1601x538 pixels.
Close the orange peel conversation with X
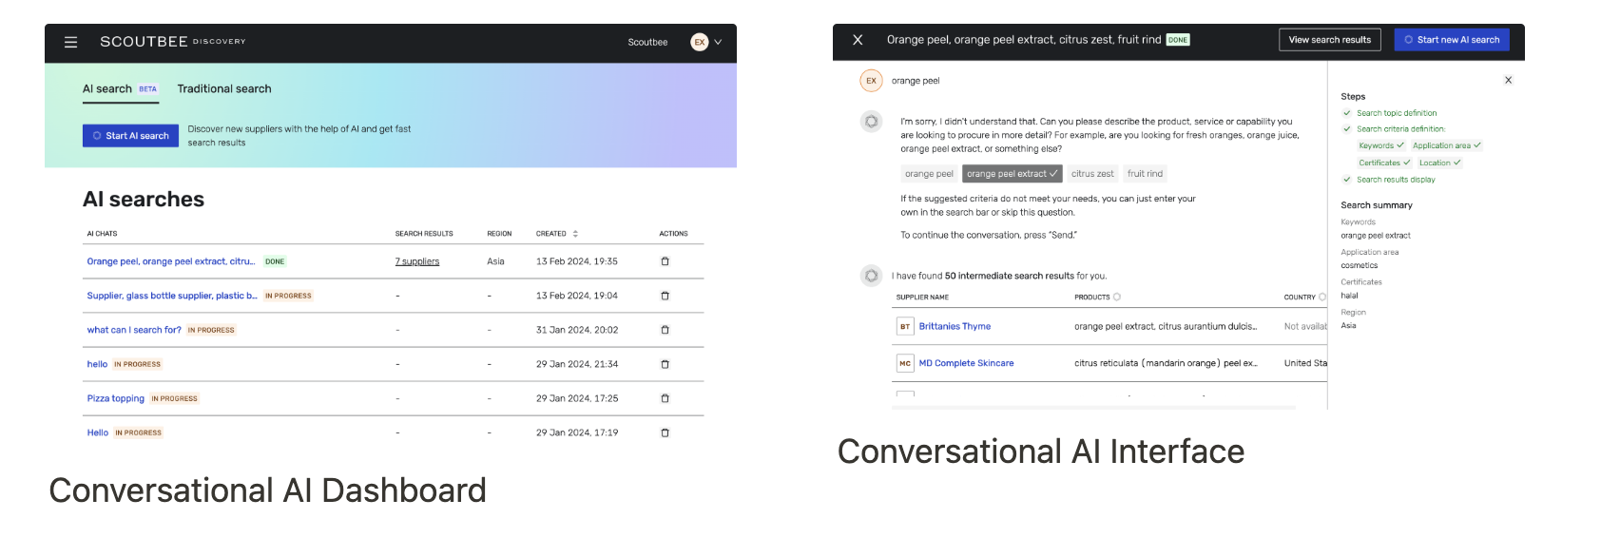(858, 40)
